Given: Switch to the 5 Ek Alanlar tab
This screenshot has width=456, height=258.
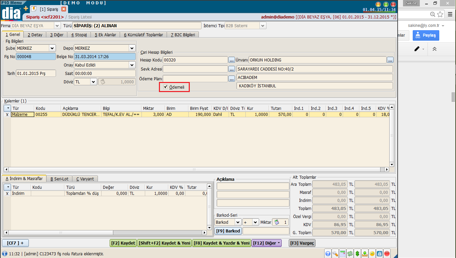Looking at the screenshot, I should tap(105, 35).
